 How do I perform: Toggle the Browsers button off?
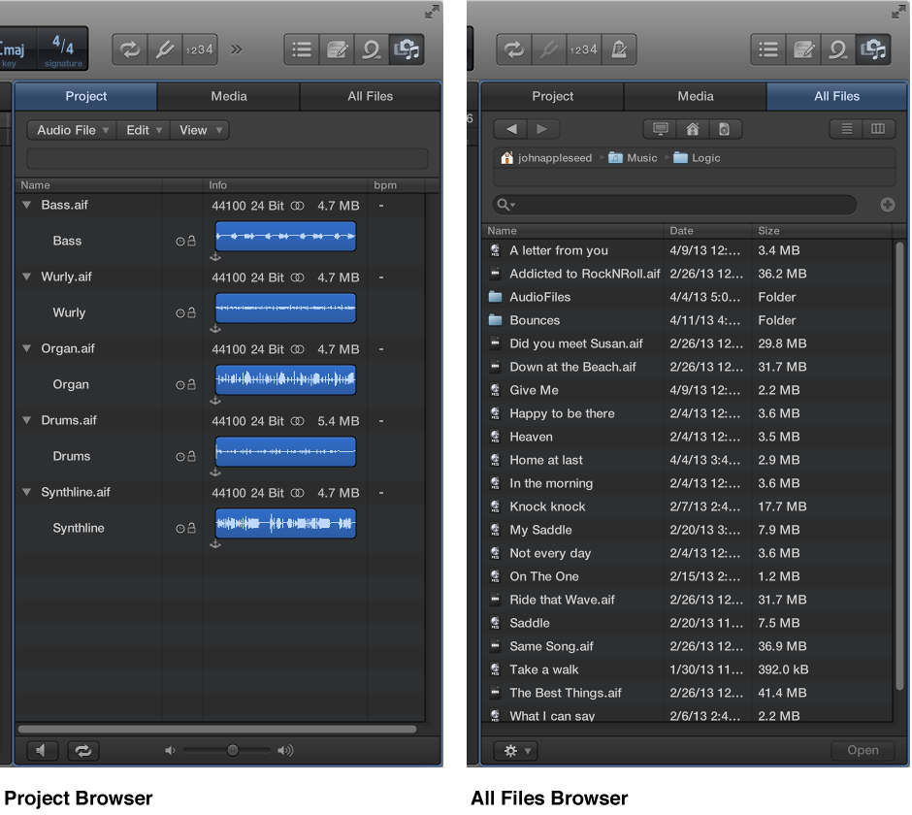[x=407, y=49]
